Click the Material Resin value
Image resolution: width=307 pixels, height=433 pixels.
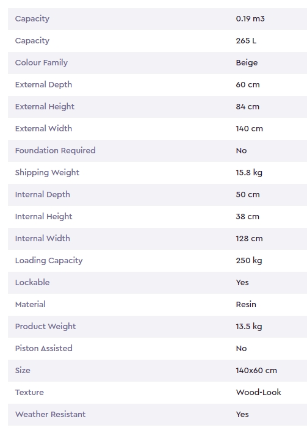(x=246, y=304)
